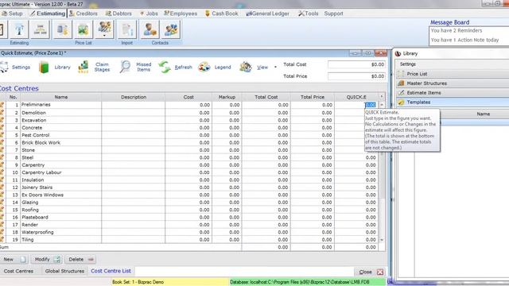Click the Delete button
509x286 pixels.
(x=80, y=260)
